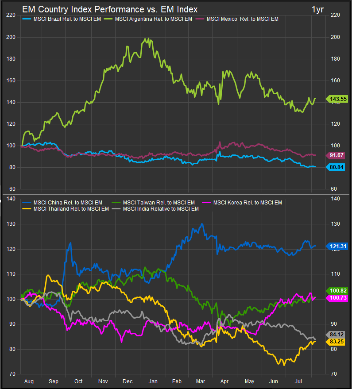Click the MSCI Thailand Rel. to MSCI EM legend entry
The width and height of the screenshot is (352, 389).
point(66,209)
